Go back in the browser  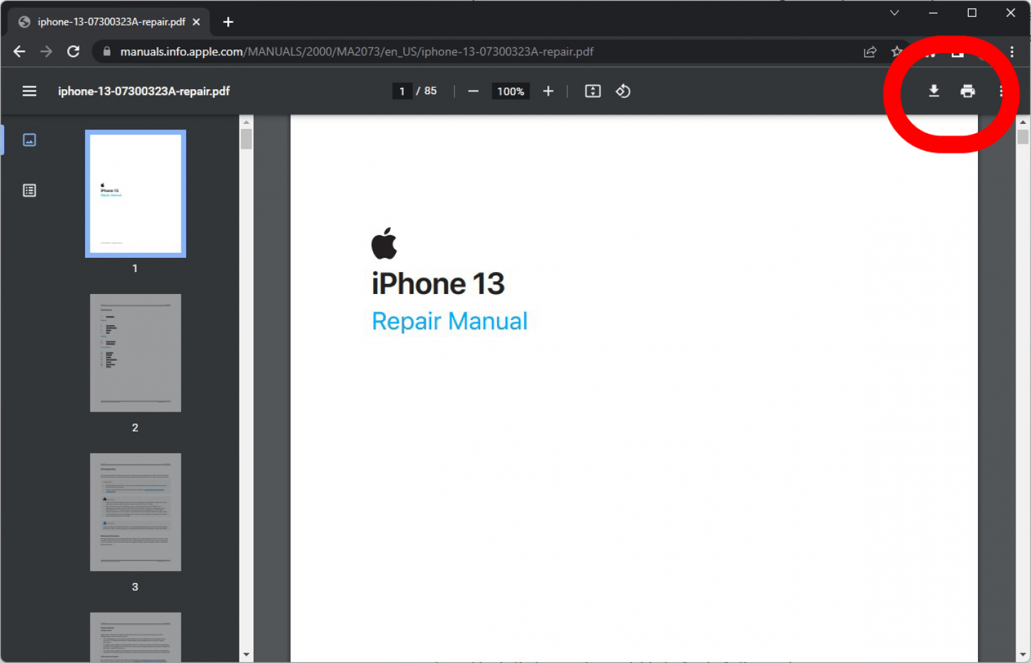(19, 52)
